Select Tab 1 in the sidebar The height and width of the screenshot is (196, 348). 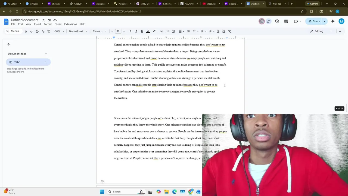pyautogui.click(x=28, y=62)
